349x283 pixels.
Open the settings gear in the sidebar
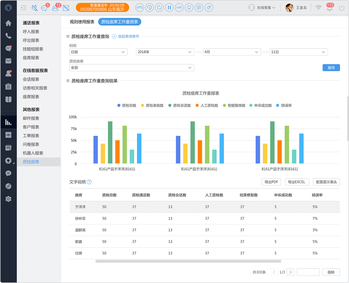8,199
